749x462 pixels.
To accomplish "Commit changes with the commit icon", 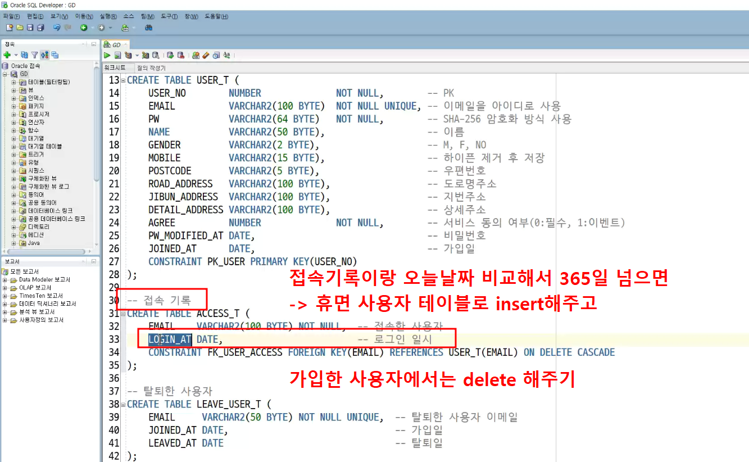I will point(170,55).
